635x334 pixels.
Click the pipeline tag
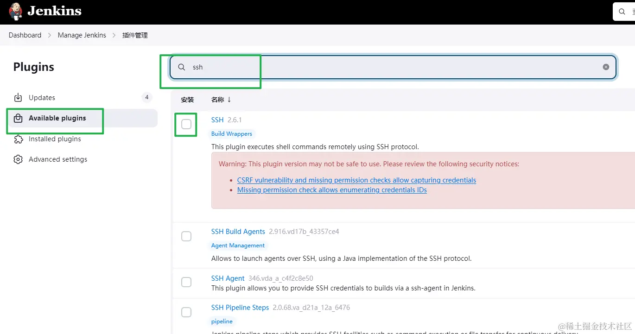[222, 321]
